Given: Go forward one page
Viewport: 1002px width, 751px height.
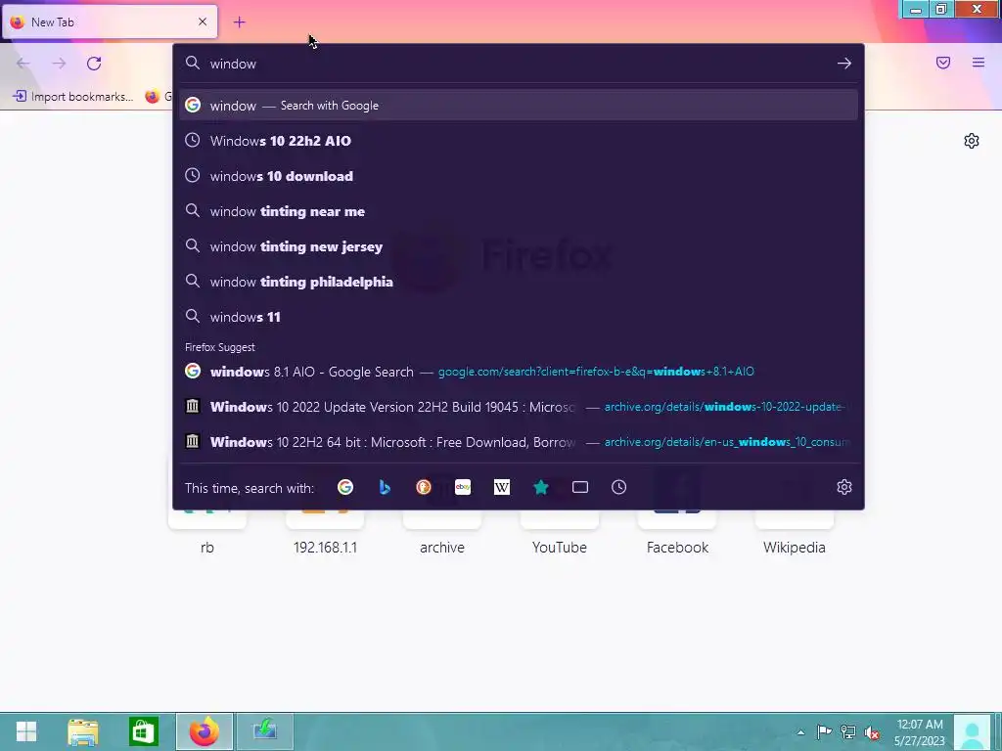Looking at the screenshot, I should pyautogui.click(x=59, y=64).
